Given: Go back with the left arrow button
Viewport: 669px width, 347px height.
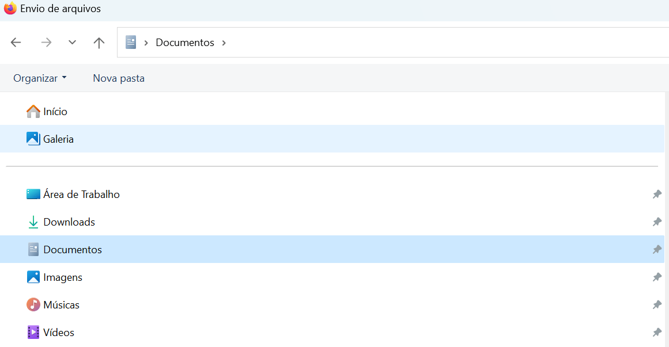Looking at the screenshot, I should pyautogui.click(x=16, y=42).
